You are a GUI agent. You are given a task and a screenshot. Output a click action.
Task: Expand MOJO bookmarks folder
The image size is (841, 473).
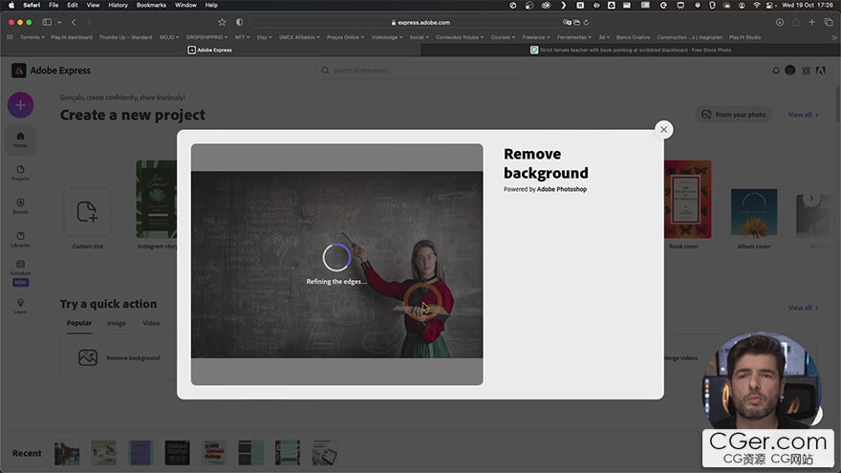tap(169, 37)
